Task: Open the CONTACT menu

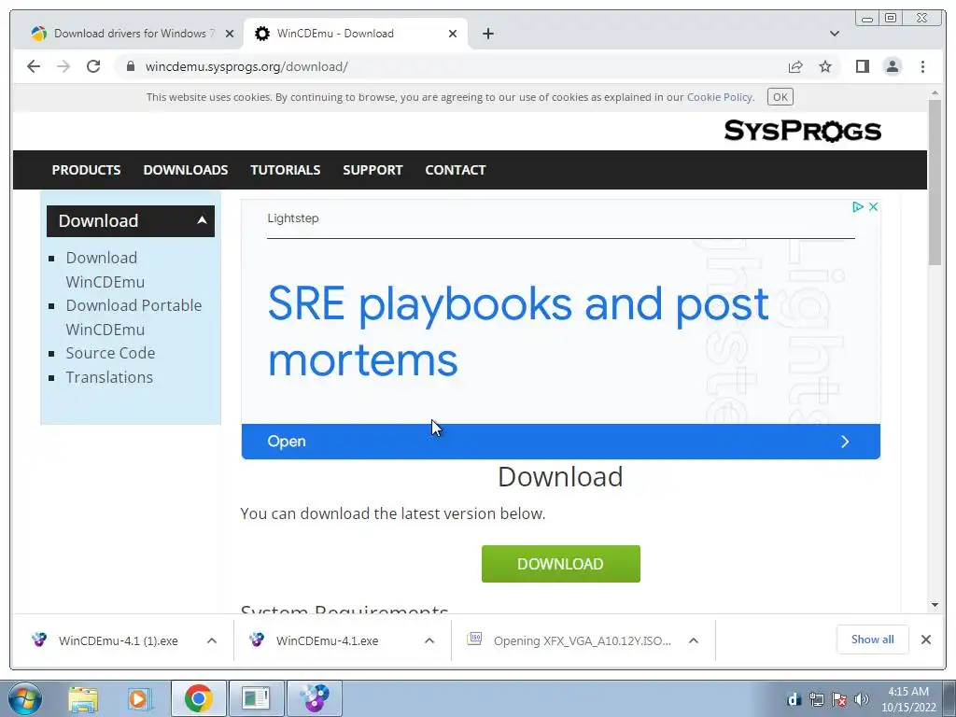Action: point(456,170)
